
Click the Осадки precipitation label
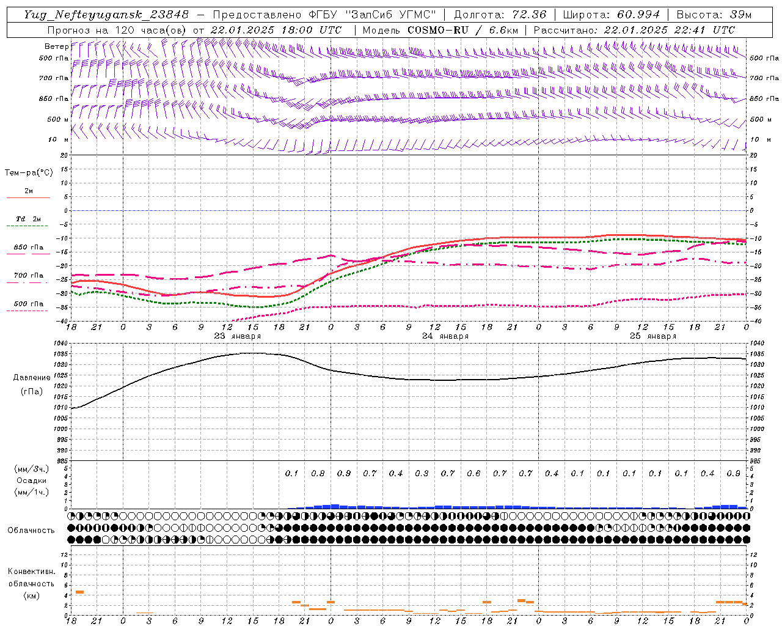32,481
